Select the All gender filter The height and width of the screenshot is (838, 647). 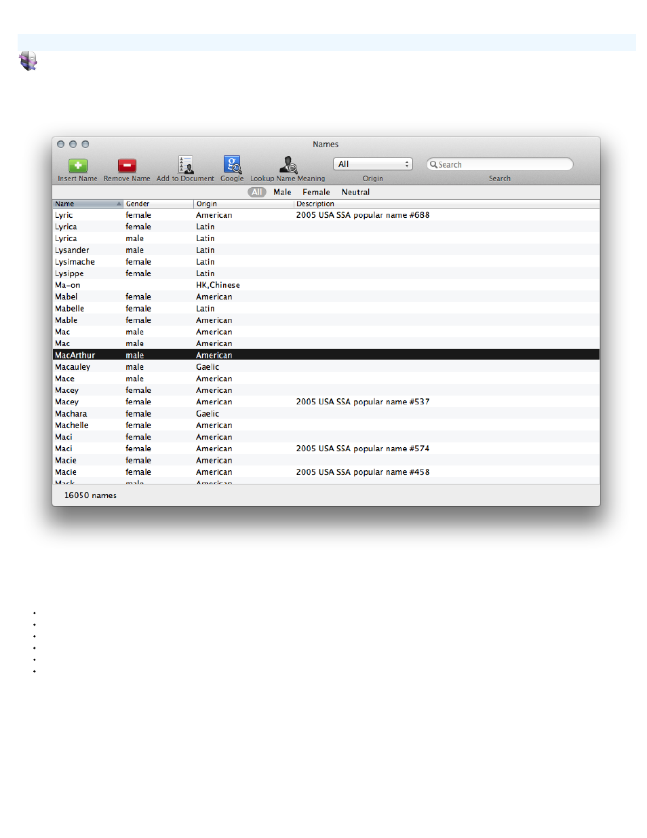point(257,192)
